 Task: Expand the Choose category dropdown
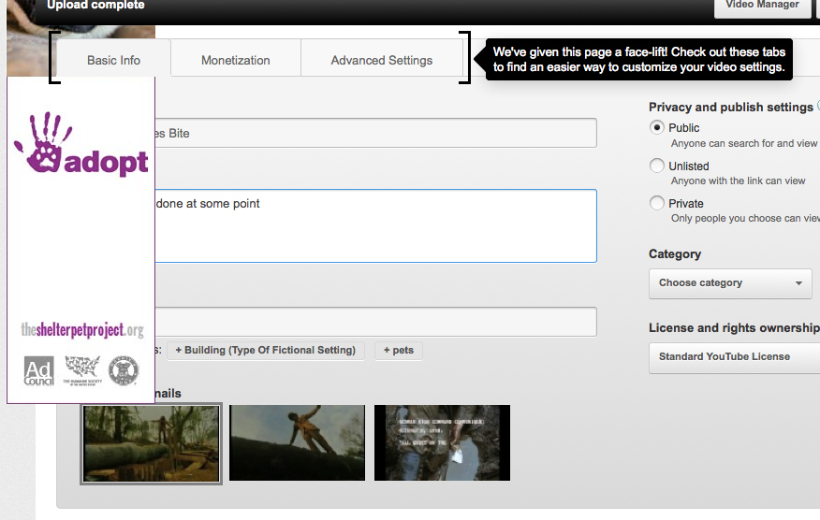[x=730, y=283]
